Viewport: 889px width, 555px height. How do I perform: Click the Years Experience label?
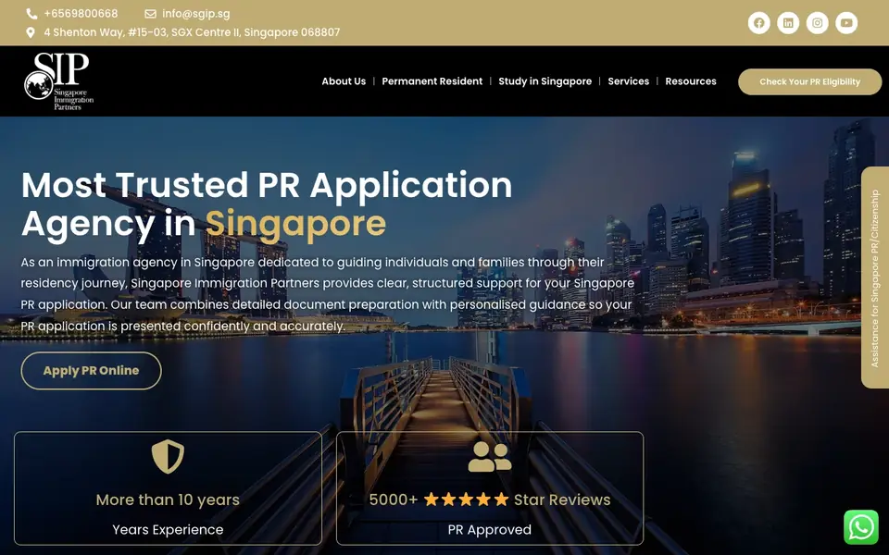(x=168, y=529)
